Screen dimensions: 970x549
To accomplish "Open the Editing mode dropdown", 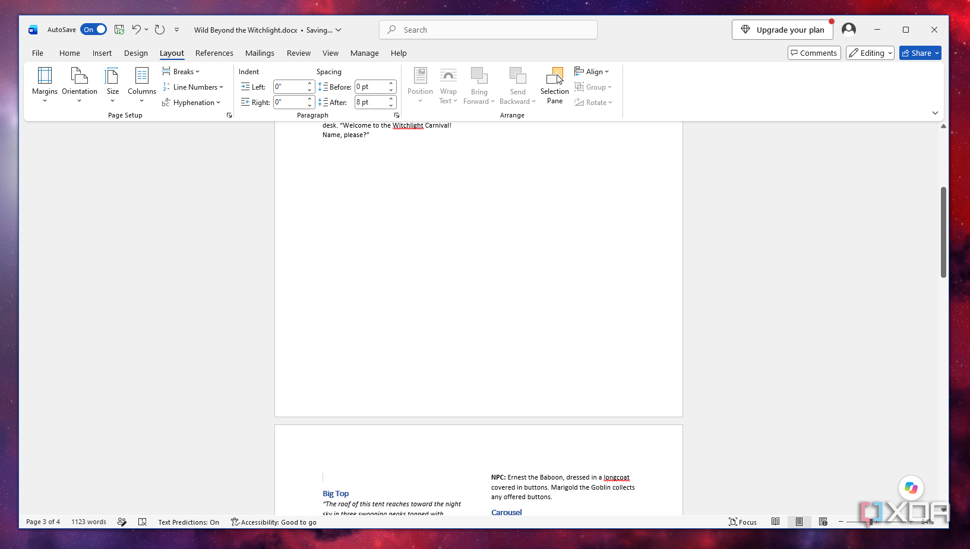I will click(x=870, y=53).
